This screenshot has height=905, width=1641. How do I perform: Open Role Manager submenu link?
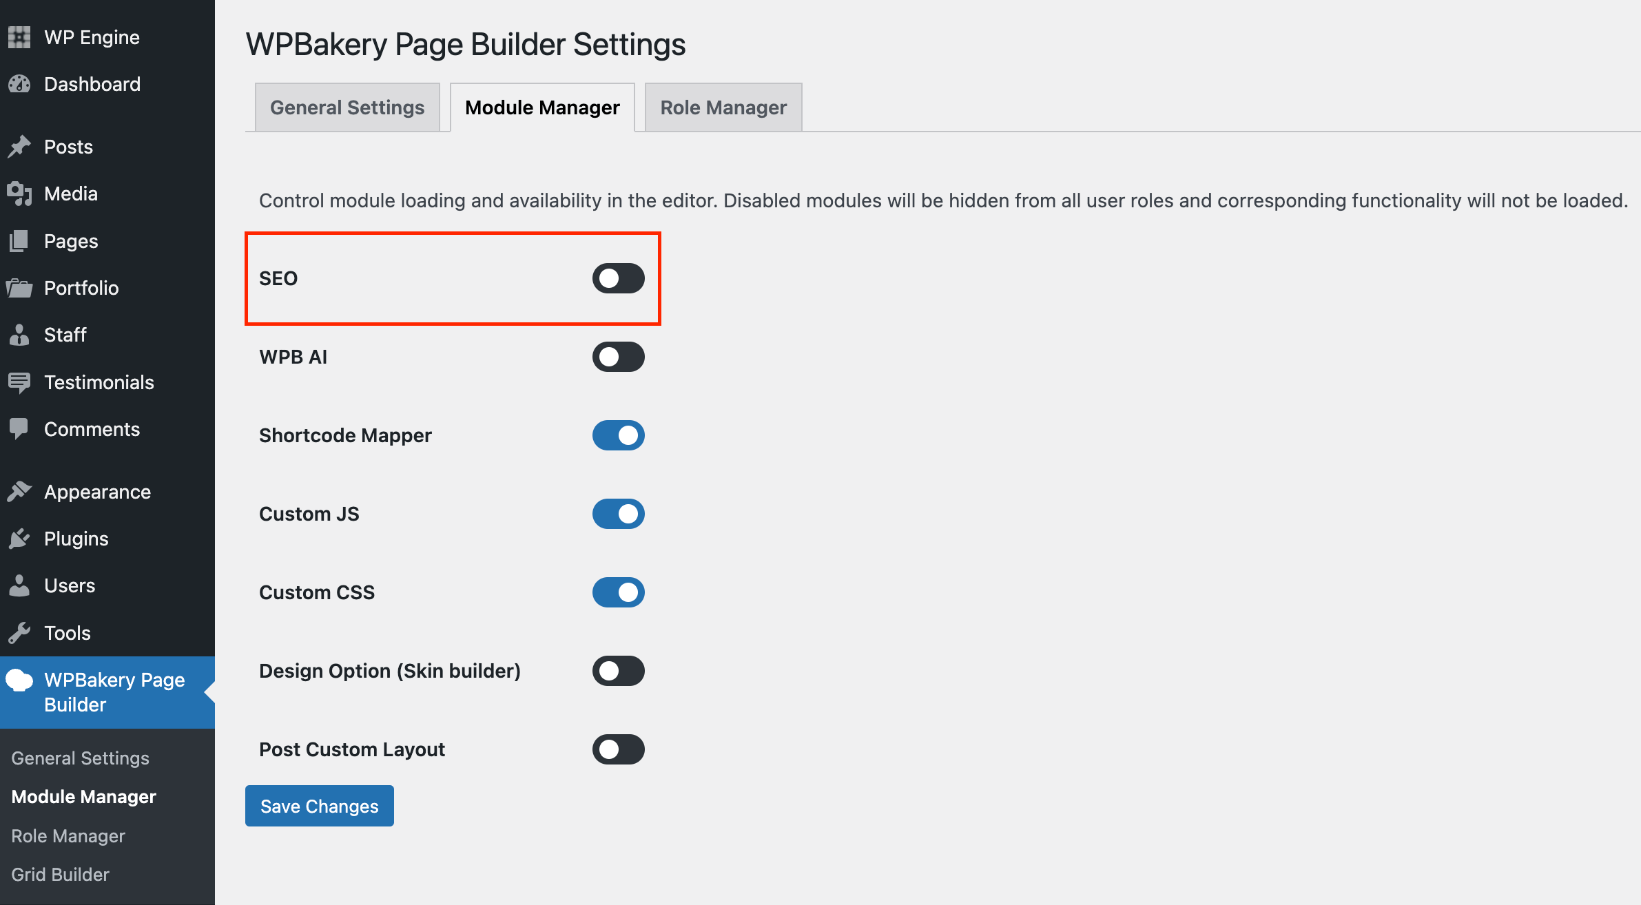[68, 835]
